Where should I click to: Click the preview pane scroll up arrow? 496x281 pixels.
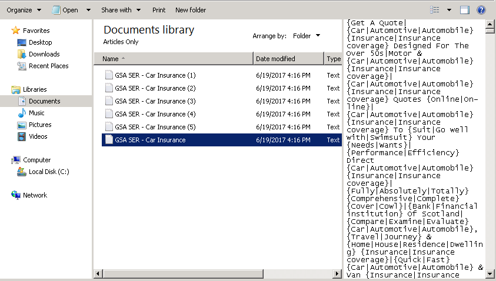(x=490, y=25)
